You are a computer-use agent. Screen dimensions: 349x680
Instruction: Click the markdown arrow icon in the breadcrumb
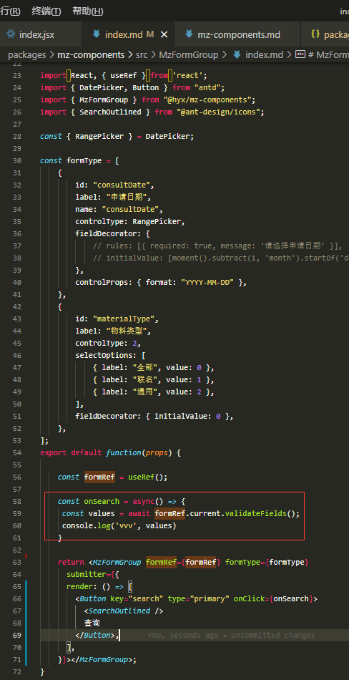tap(237, 54)
